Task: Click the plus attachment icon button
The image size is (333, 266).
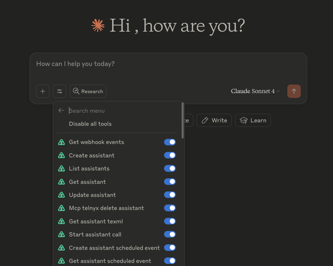Action: pyautogui.click(x=43, y=91)
